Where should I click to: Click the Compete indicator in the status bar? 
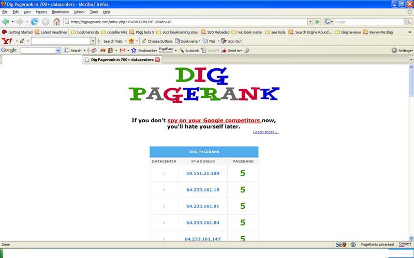tap(405, 244)
